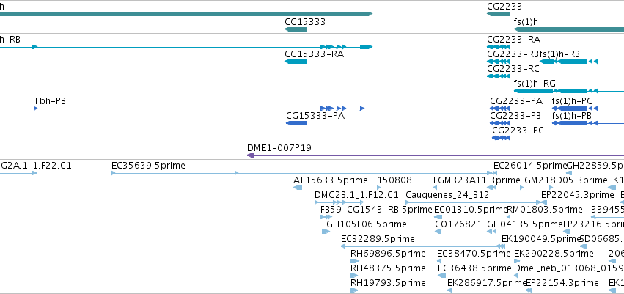Click the CG15333-RA transcript glyph
The image size is (624, 294).
296,62
